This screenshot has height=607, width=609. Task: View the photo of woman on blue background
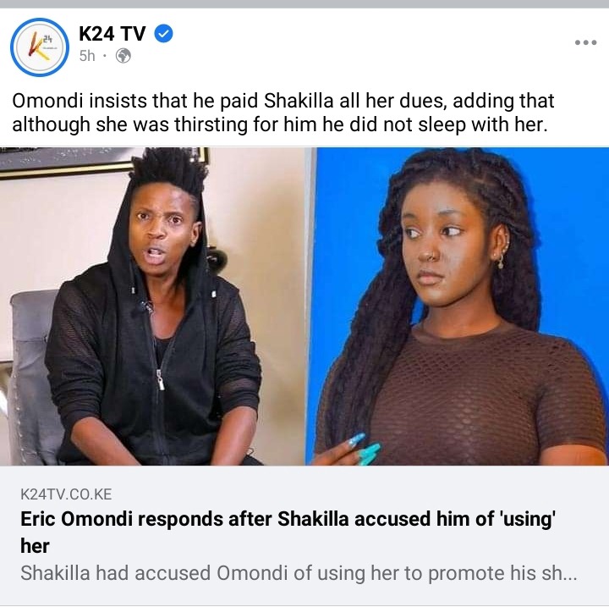pos(457,306)
